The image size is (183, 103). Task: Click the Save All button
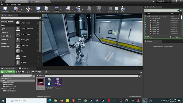click(x=20, y=72)
